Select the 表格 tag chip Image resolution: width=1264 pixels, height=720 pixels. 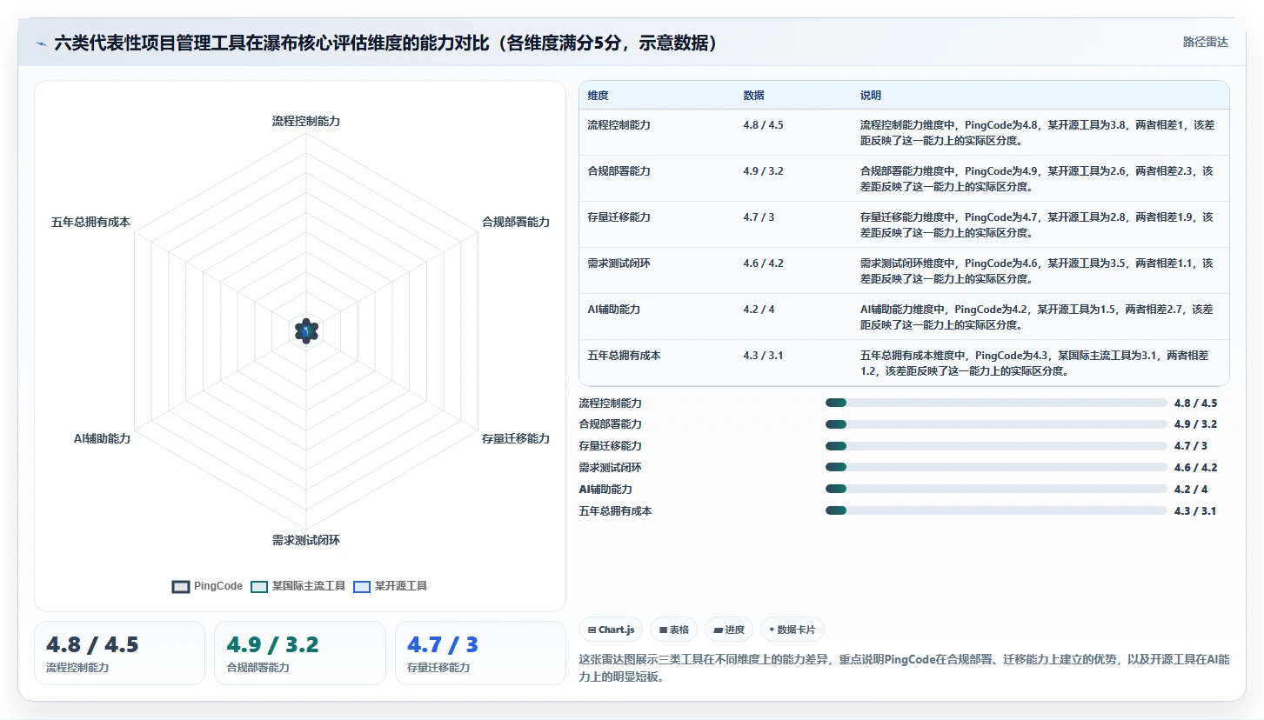[674, 630]
